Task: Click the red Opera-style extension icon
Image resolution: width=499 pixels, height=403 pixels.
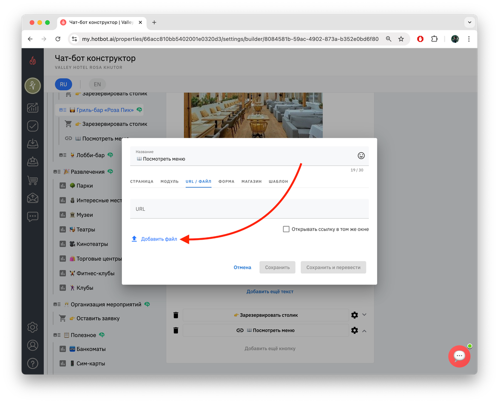Action: click(x=421, y=39)
